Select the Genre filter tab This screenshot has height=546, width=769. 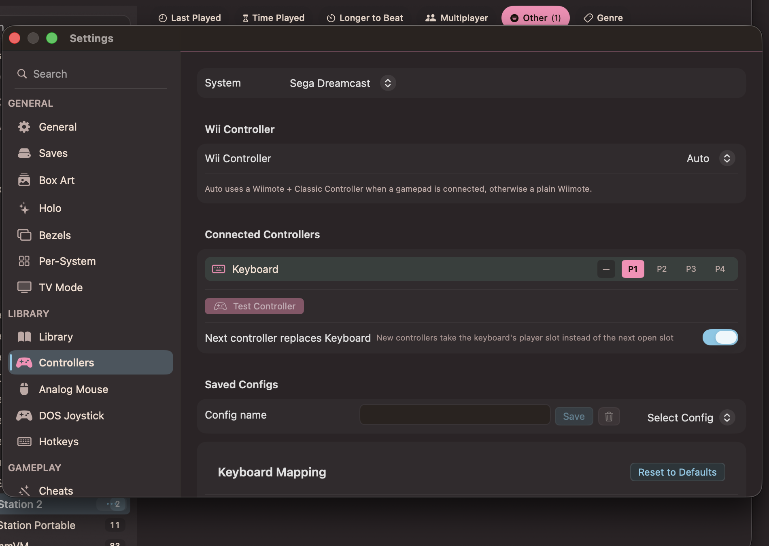603,18
